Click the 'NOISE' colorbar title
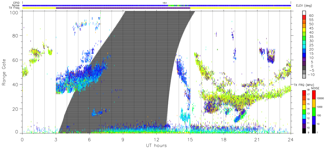The height and width of the screenshot is (151, 327). click(315, 88)
